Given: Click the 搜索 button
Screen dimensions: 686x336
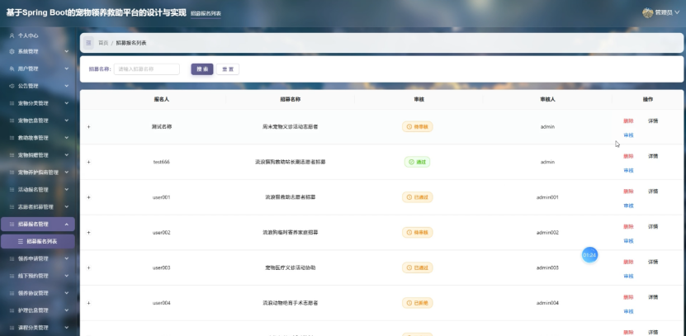Looking at the screenshot, I should pyautogui.click(x=202, y=69).
